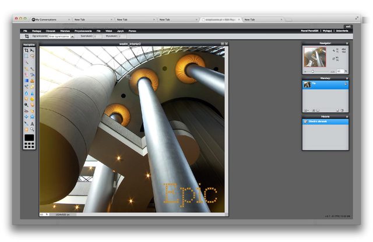Select the Clone Stamp tool

pyautogui.click(x=32, y=80)
